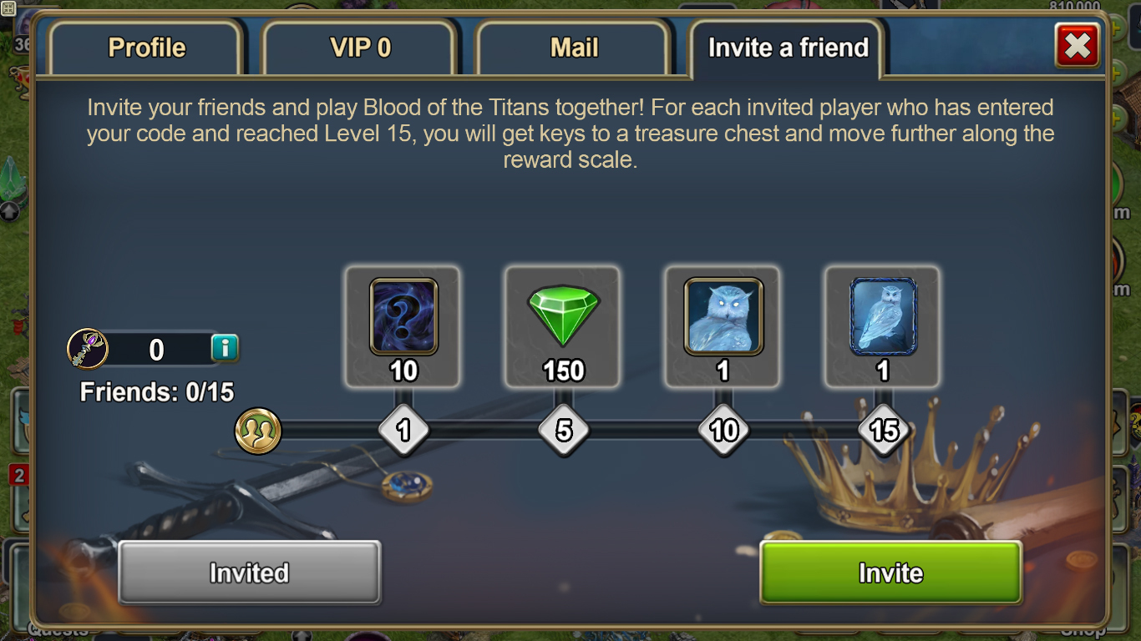The width and height of the screenshot is (1141, 641).
Task: Click the milestone 10 diamond marker
Action: [x=723, y=431]
